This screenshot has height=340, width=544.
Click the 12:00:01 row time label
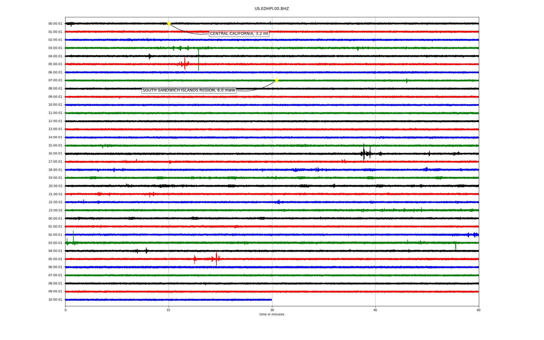[x=55, y=121]
